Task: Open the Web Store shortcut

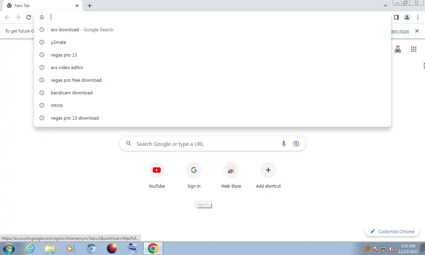Action: [231, 176]
